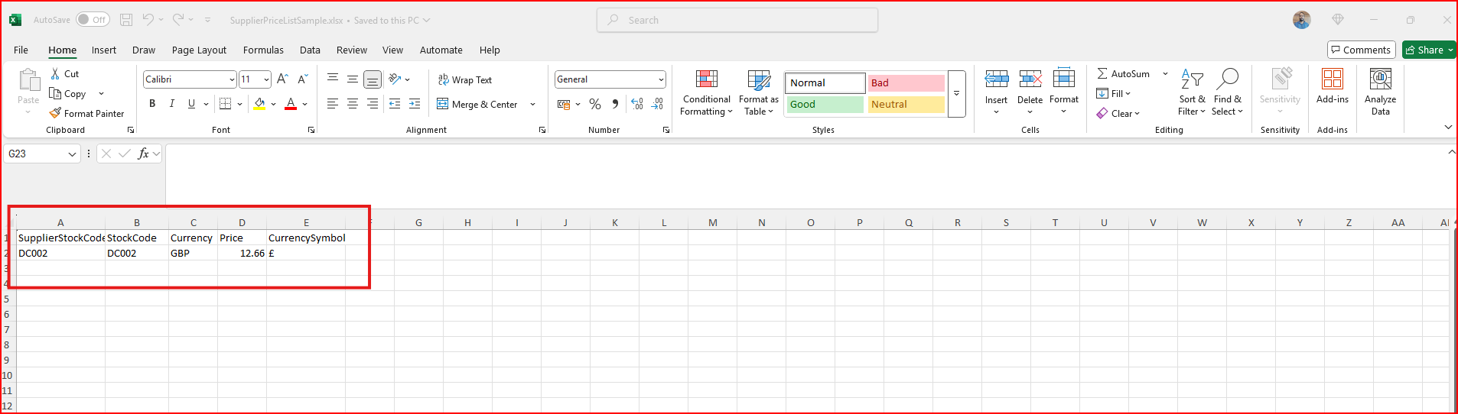Toggle Top Align alignment
1458x414 pixels.
[333, 79]
